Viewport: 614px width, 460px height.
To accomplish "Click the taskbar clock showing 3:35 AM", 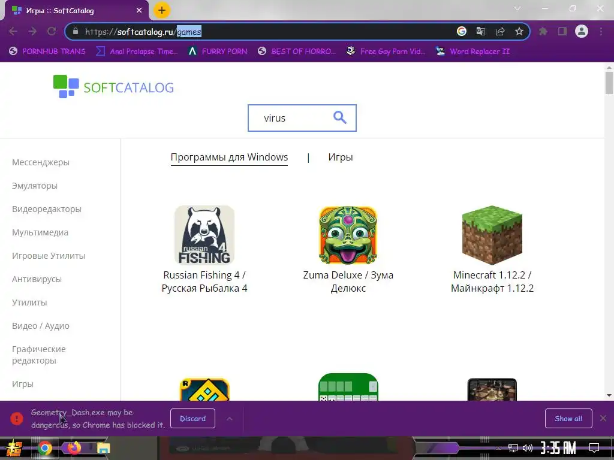I will tap(558, 448).
